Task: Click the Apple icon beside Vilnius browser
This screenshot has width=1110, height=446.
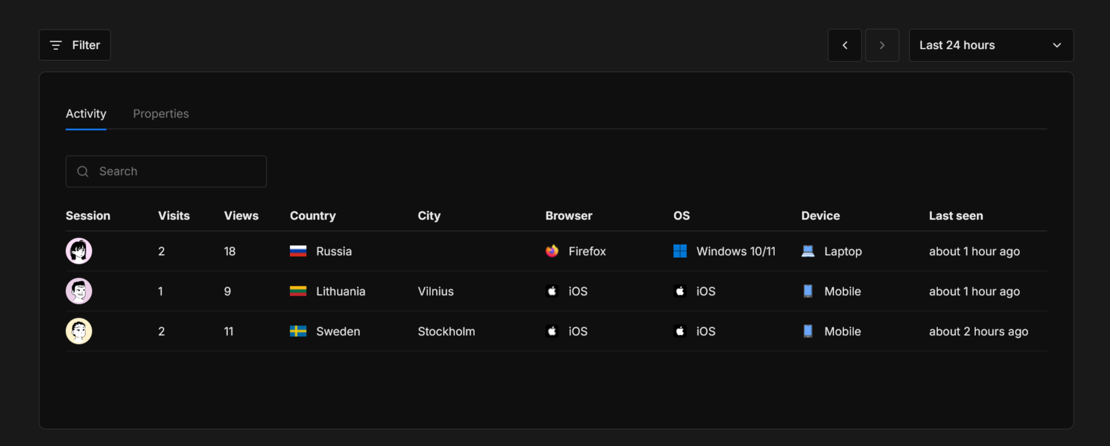Action: pyautogui.click(x=552, y=291)
